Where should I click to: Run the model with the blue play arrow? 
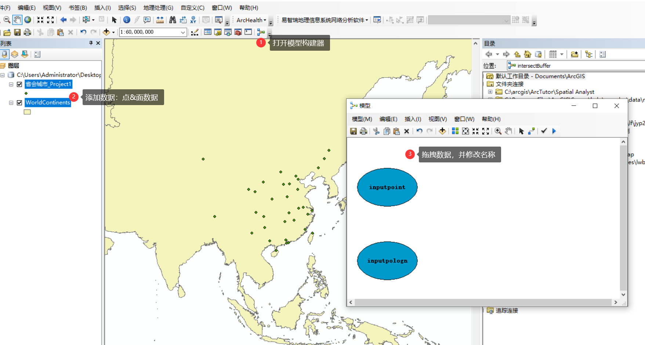554,131
